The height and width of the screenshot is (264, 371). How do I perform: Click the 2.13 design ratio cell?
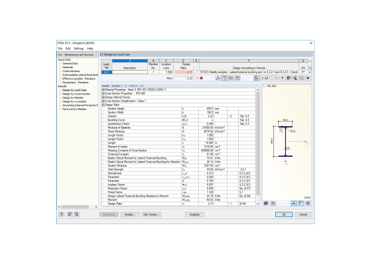point(184,72)
